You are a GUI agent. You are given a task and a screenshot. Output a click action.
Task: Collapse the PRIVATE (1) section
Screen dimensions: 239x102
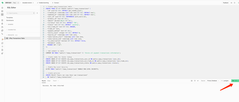click(13, 35)
